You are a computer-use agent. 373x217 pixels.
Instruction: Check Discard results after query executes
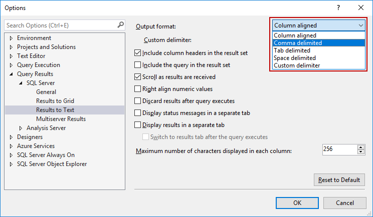138,101
